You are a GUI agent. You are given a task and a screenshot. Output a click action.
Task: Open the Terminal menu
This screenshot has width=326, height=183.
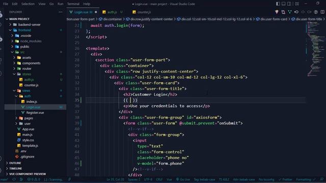coord(73,4)
